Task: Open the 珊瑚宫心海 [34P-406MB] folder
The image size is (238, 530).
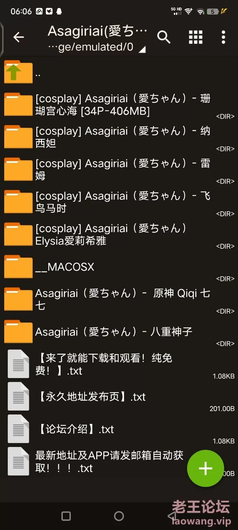Action: coord(119,105)
